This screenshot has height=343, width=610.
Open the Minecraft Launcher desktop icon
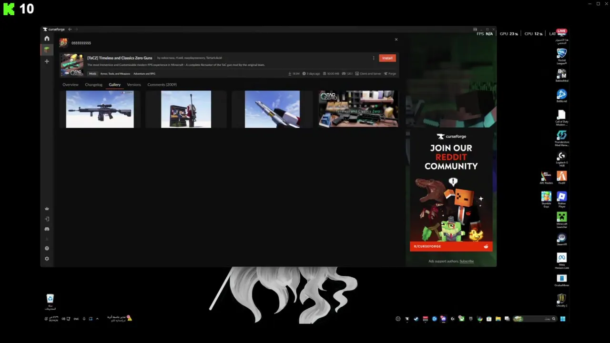click(x=562, y=220)
